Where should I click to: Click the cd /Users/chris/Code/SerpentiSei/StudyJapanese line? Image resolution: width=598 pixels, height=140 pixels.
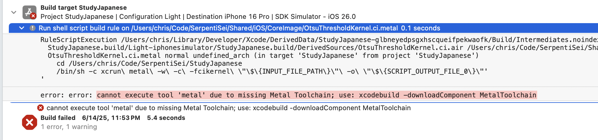149,64
